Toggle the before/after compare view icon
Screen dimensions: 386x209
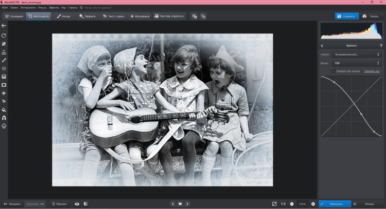tap(85, 204)
